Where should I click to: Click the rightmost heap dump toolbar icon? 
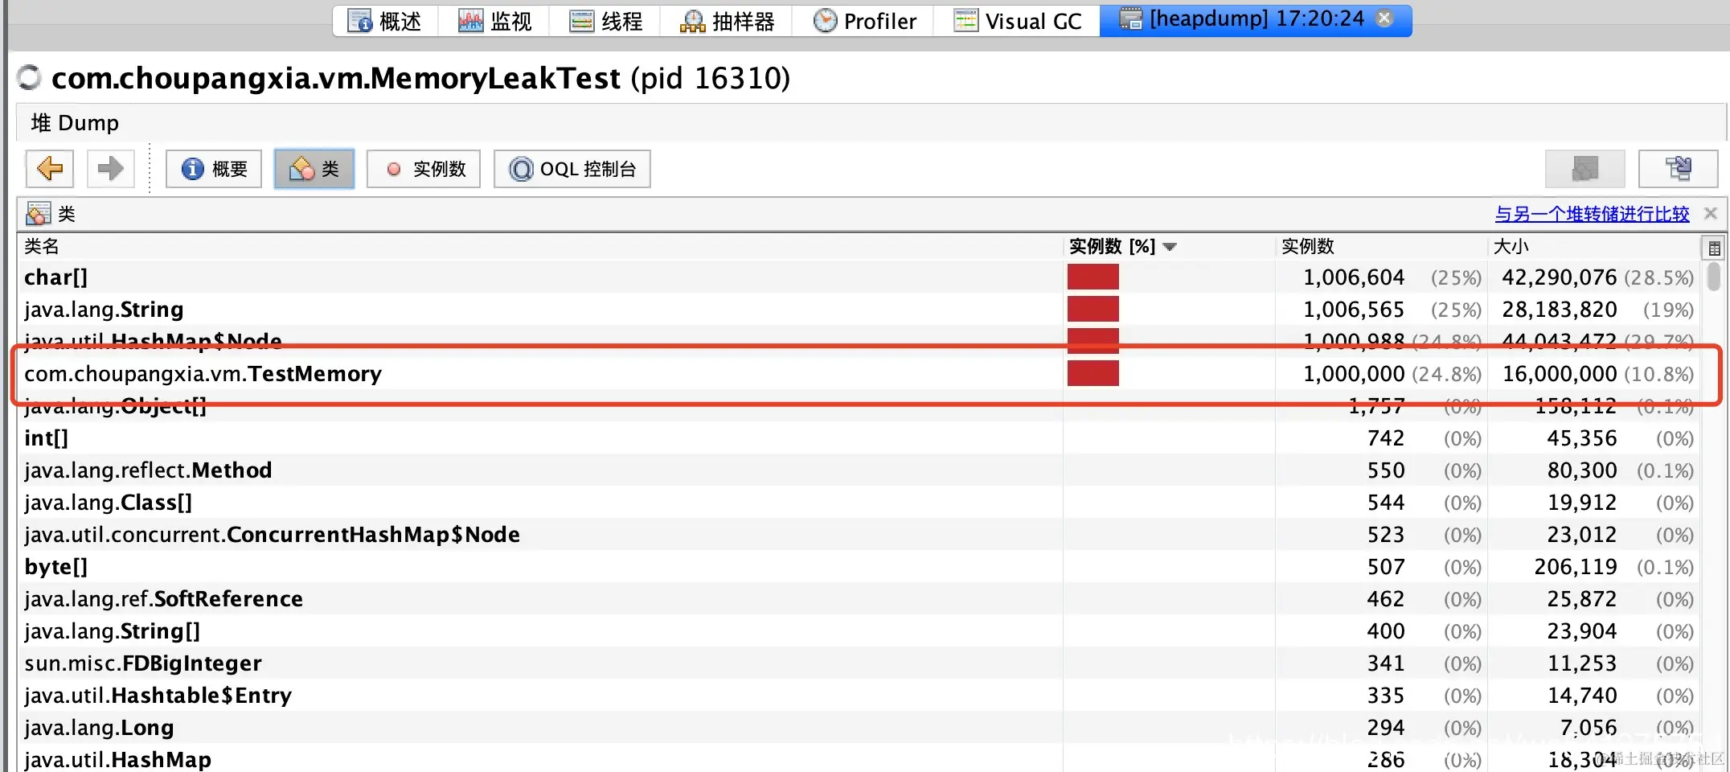(1678, 169)
